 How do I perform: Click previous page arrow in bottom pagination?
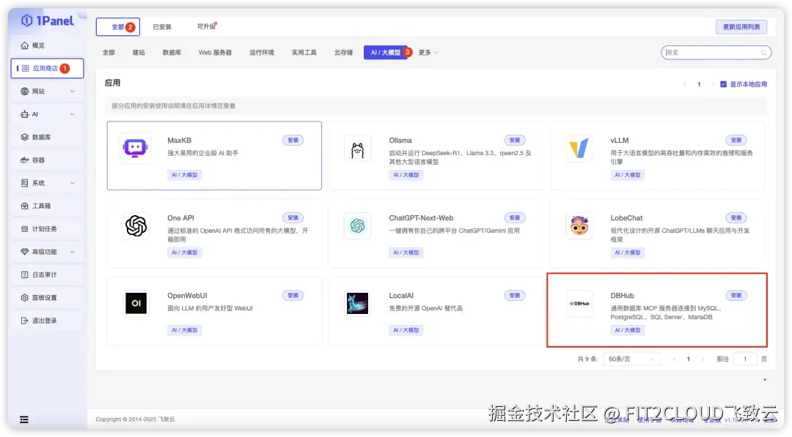point(674,359)
